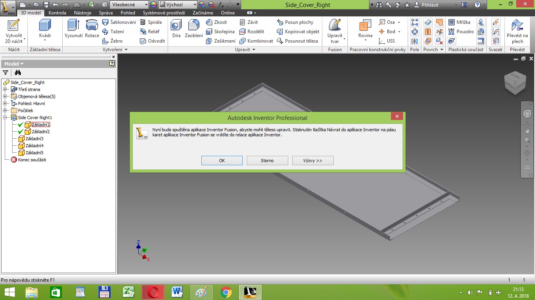Click the ViewCube in the viewport

(x=515, y=83)
